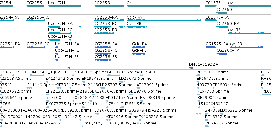Click EST RE67703.5prime
The height and width of the screenshot is (128, 271).
click(x=198, y=94)
